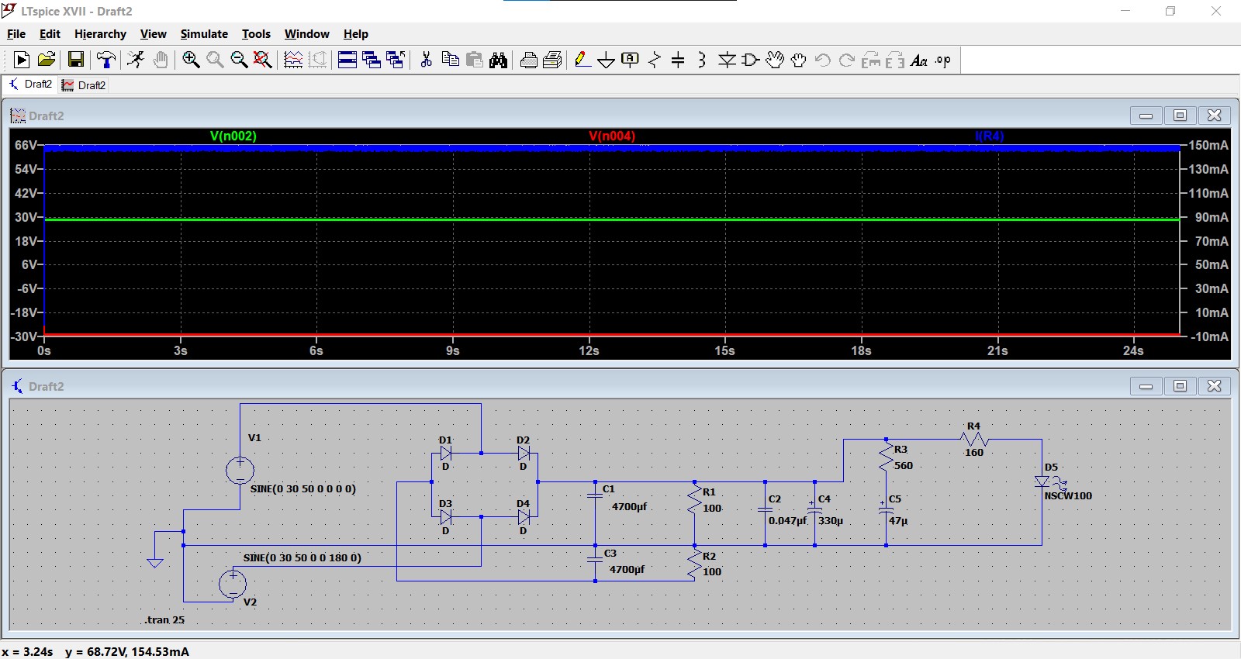Click the green V(n002) trace label
This screenshot has width=1241, height=659.
[233, 136]
